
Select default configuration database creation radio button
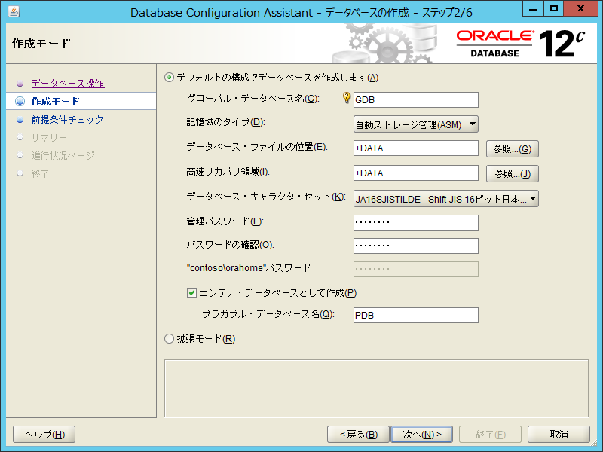pyautogui.click(x=169, y=78)
